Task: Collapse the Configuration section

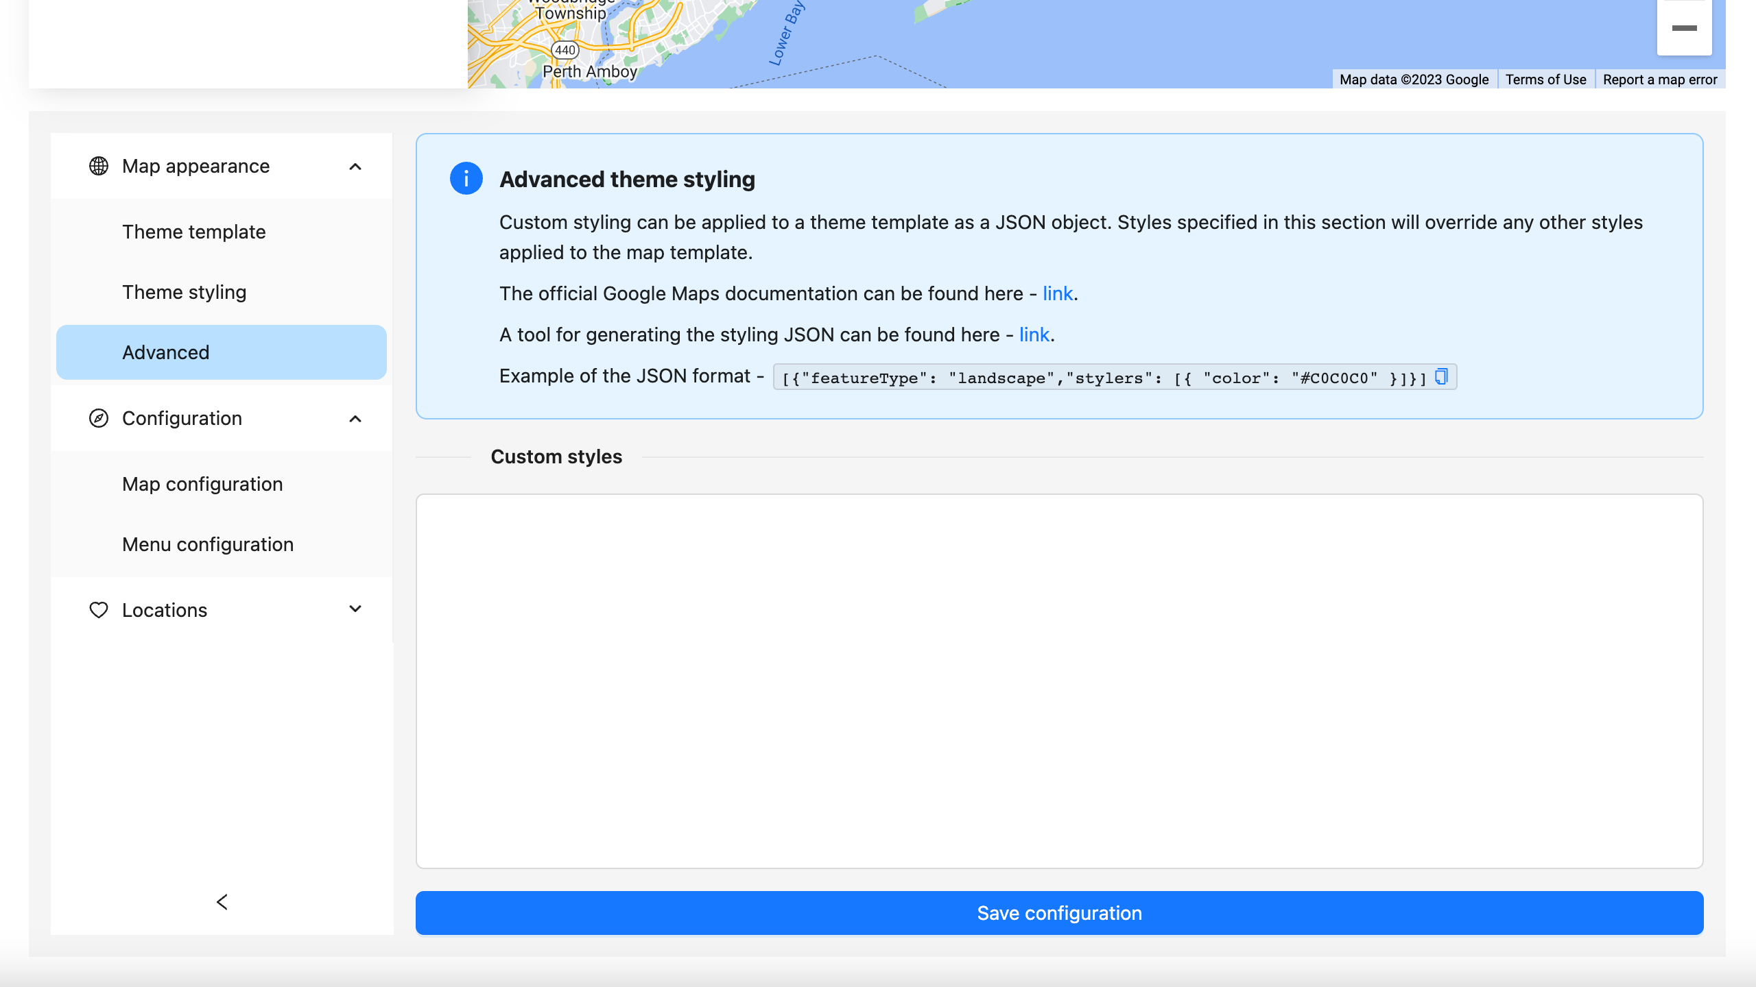Action: [x=355, y=418]
